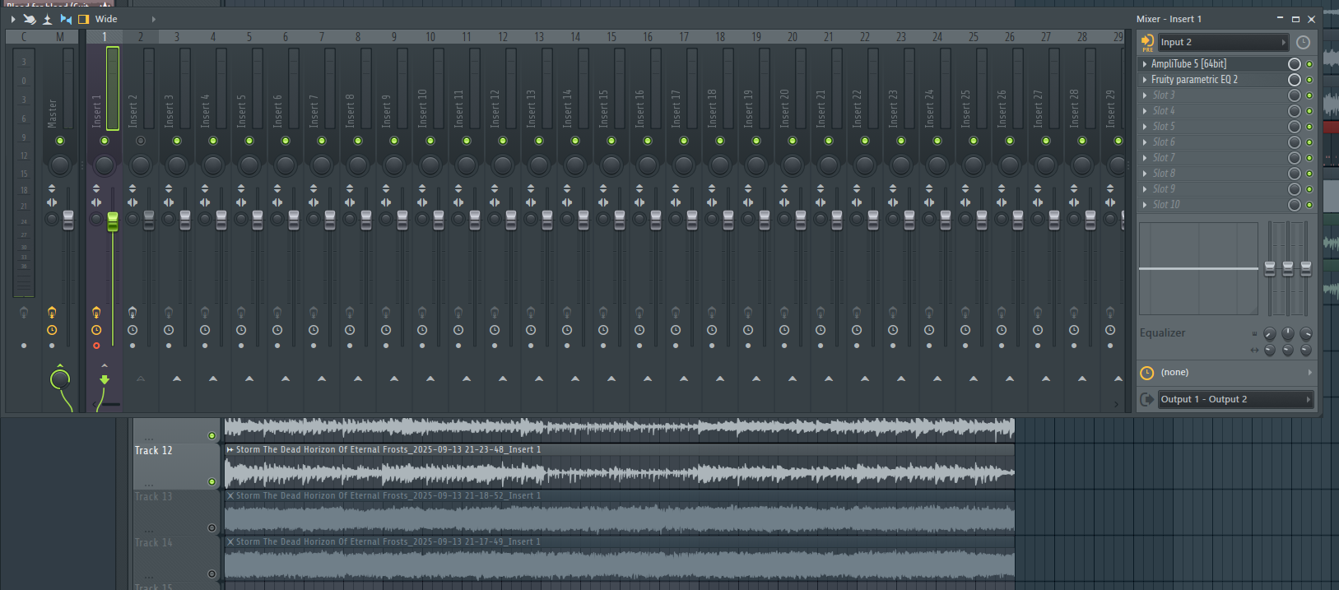Click the green routing arrow under Insert 1
This screenshot has width=1339, height=590.
(x=105, y=379)
